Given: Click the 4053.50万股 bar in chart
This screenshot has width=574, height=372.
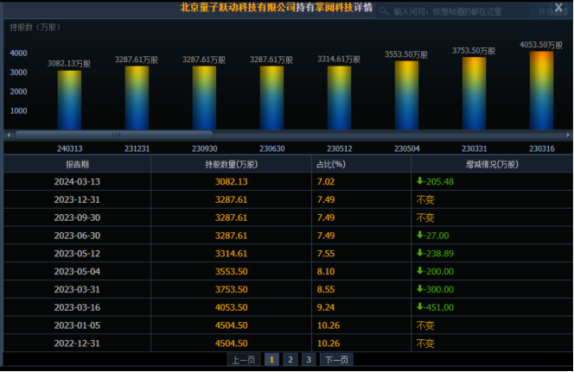Looking at the screenshot, I should [541, 91].
